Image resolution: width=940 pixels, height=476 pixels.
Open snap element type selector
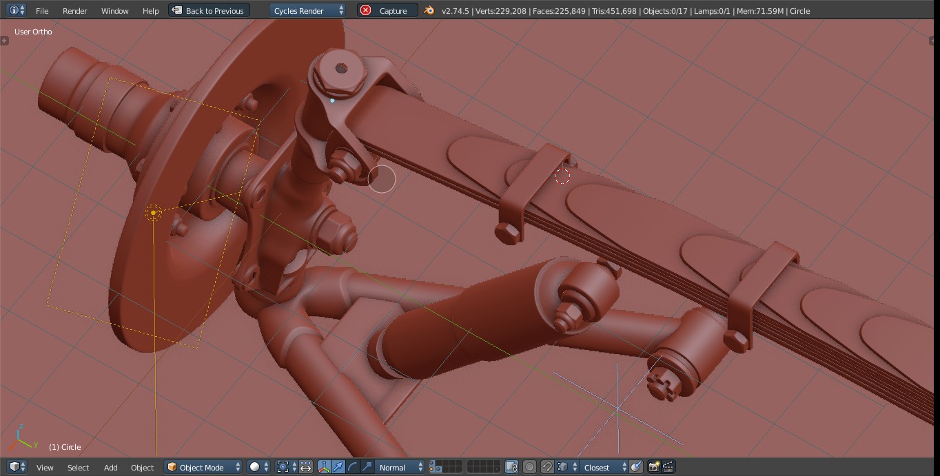click(567, 467)
